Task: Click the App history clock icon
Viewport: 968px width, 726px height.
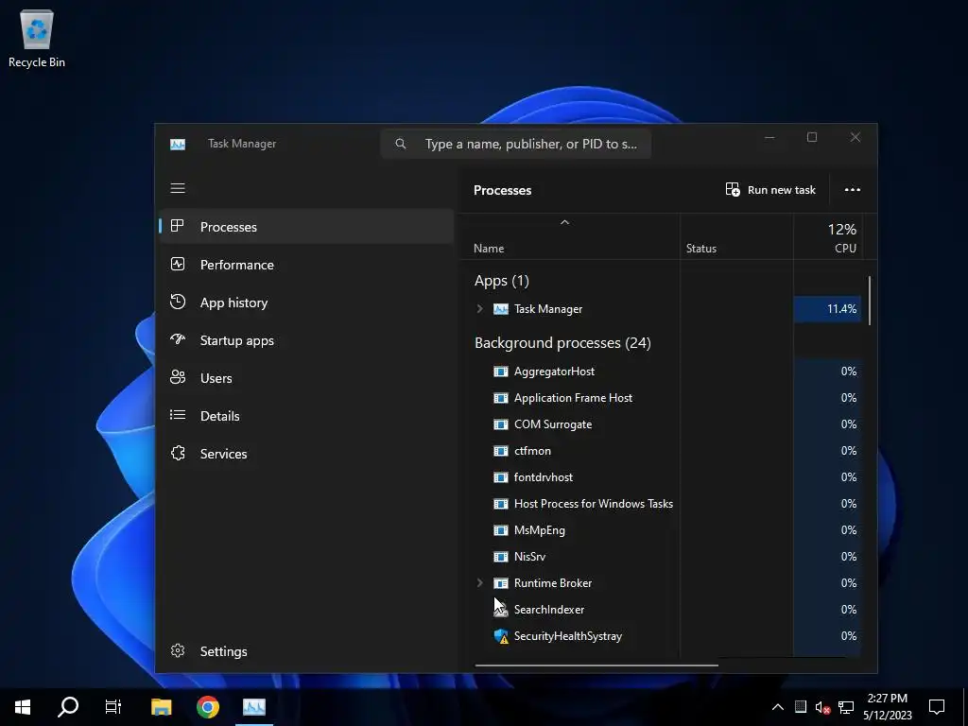Action: pyautogui.click(x=177, y=302)
